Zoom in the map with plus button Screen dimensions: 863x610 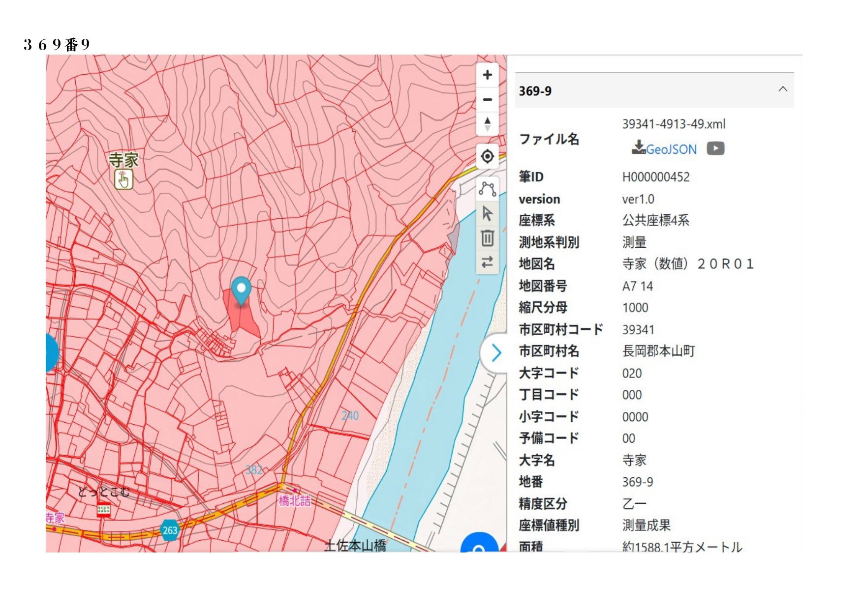coord(487,75)
